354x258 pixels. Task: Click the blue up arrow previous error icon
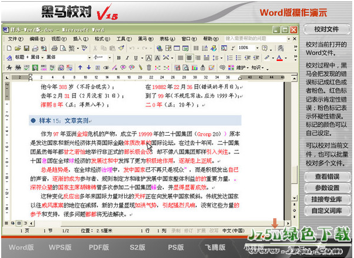click(x=81, y=68)
